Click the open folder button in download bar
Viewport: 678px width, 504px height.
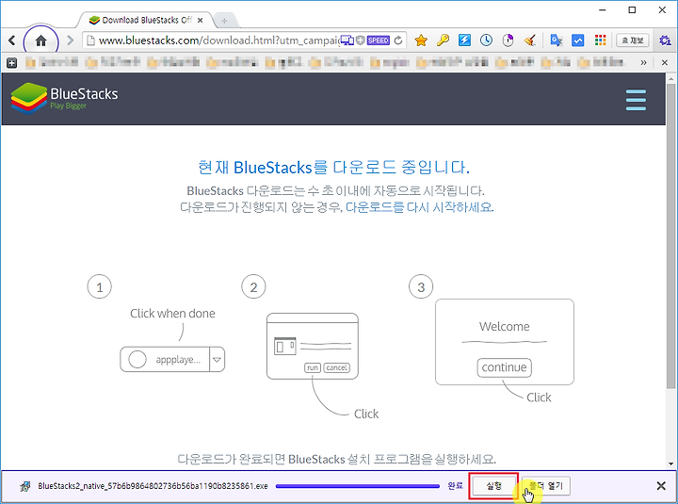546,486
